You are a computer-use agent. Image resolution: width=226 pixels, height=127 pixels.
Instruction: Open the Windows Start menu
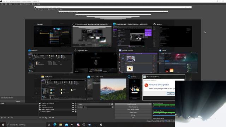click(3, 125)
